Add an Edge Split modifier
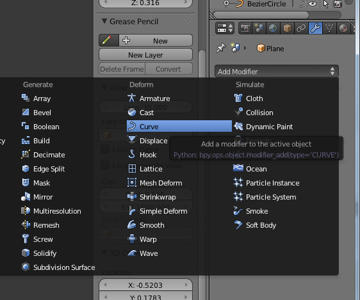The width and height of the screenshot is (360, 300). click(44, 169)
